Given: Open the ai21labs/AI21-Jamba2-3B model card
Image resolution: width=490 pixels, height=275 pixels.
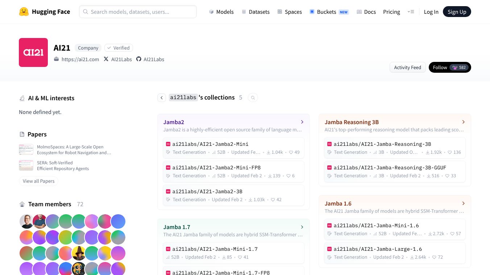Looking at the screenshot, I should tap(233, 195).
